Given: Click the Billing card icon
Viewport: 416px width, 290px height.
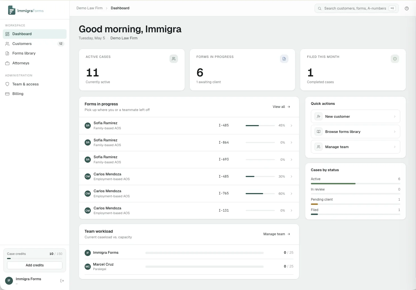Looking at the screenshot, I should point(7,94).
